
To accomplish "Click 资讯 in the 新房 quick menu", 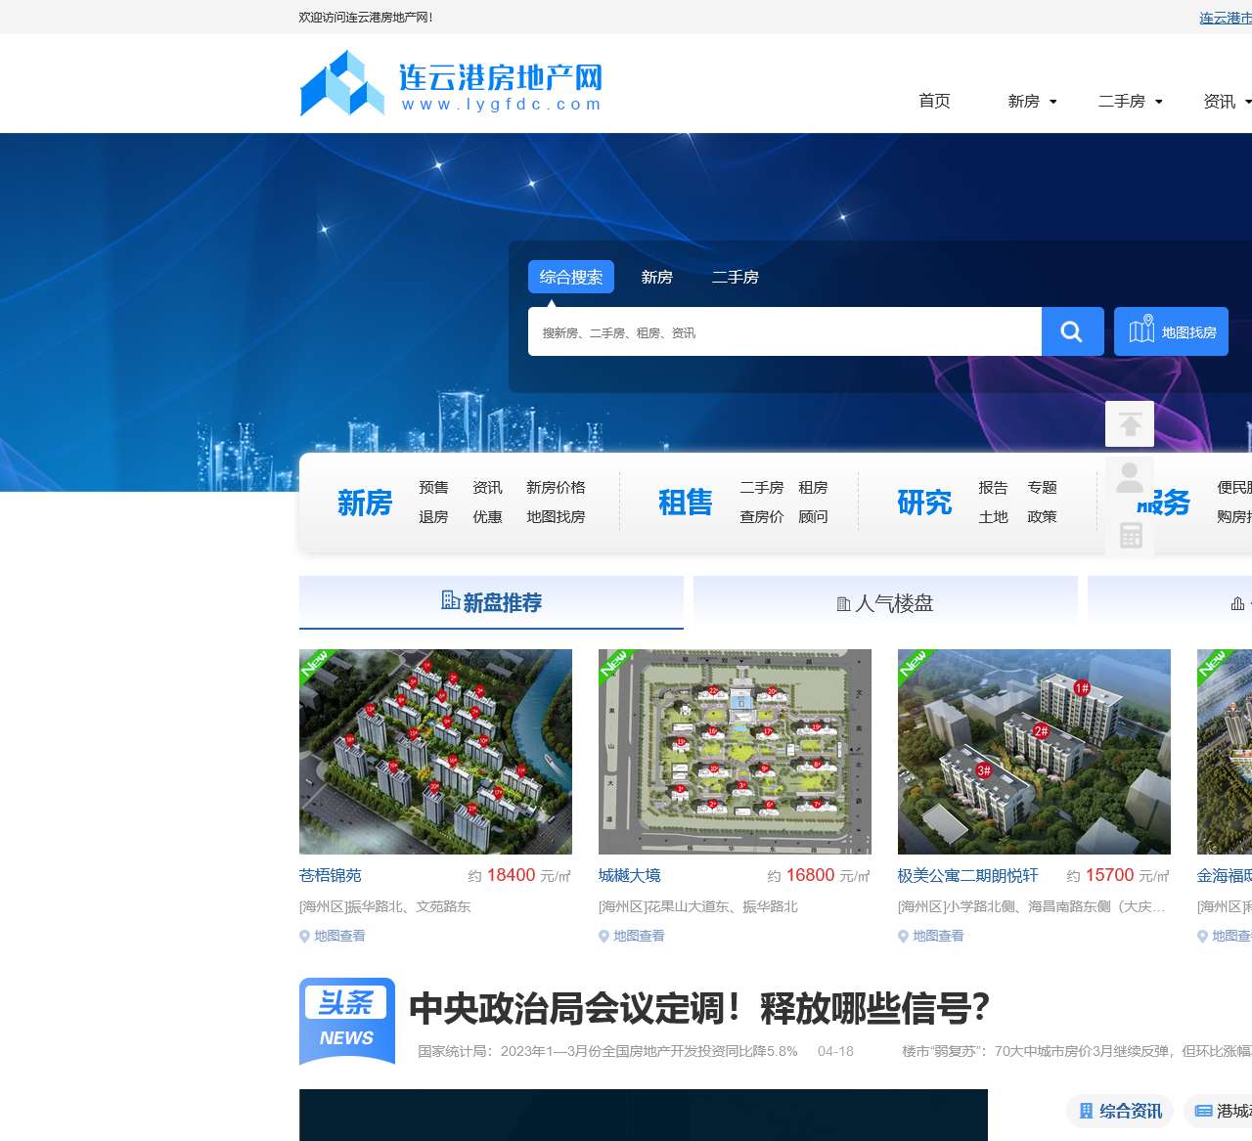I will tap(487, 487).
